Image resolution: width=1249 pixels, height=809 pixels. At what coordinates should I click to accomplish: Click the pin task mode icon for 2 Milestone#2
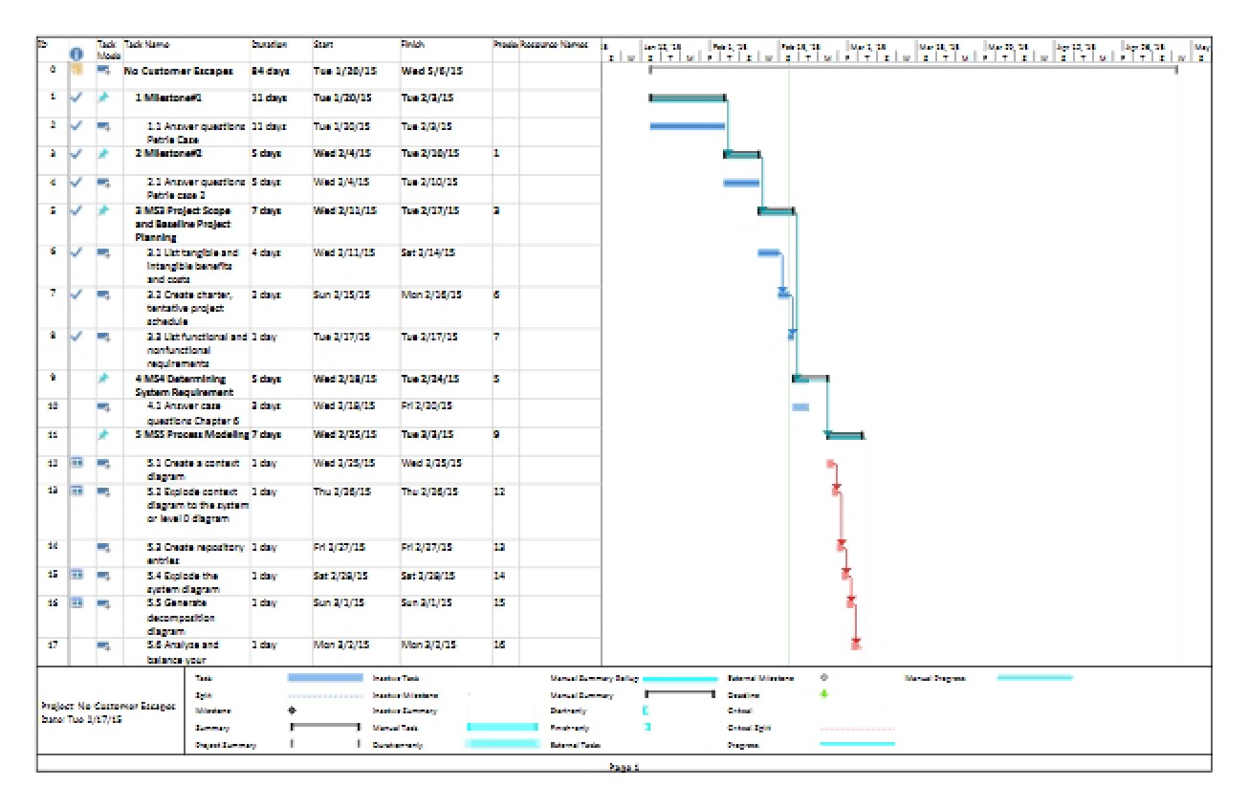tap(103, 153)
